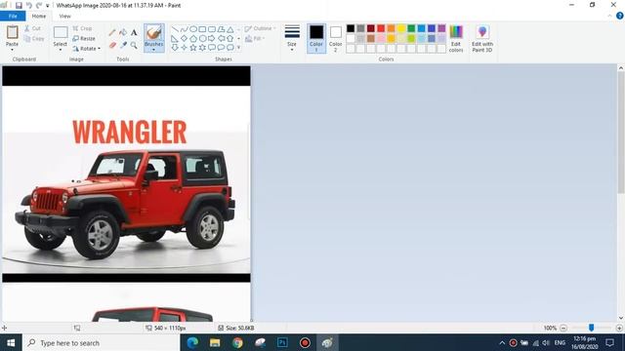Open the Edit colors dialog
The width and height of the screenshot is (625, 351).
456,38
